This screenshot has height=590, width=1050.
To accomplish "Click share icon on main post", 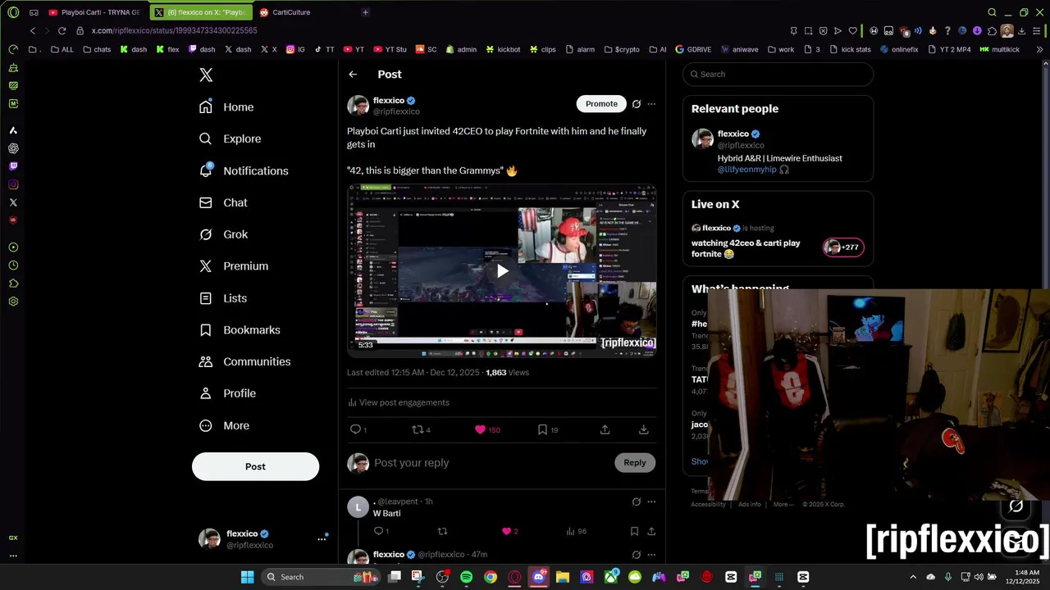I will point(605,429).
